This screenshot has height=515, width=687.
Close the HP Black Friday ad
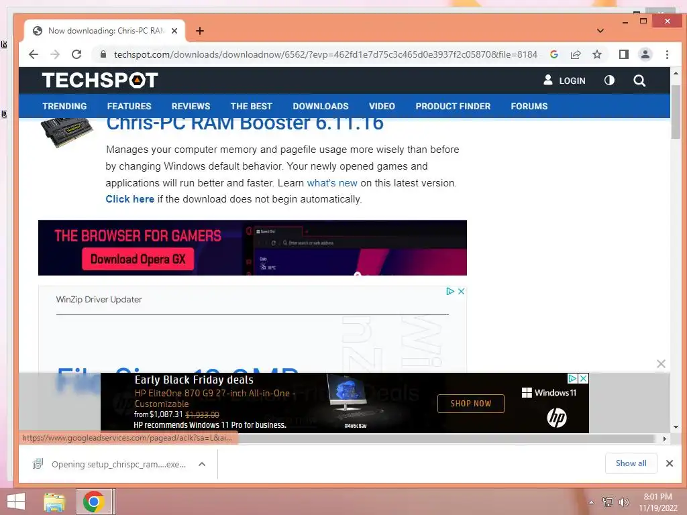[x=583, y=378]
